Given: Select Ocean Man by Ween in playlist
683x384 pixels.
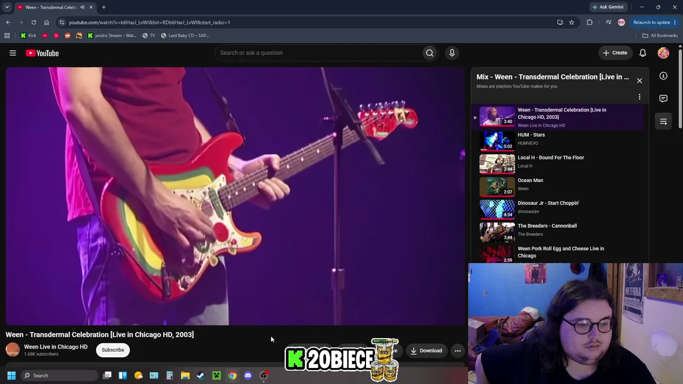Looking at the screenshot, I should pos(558,187).
